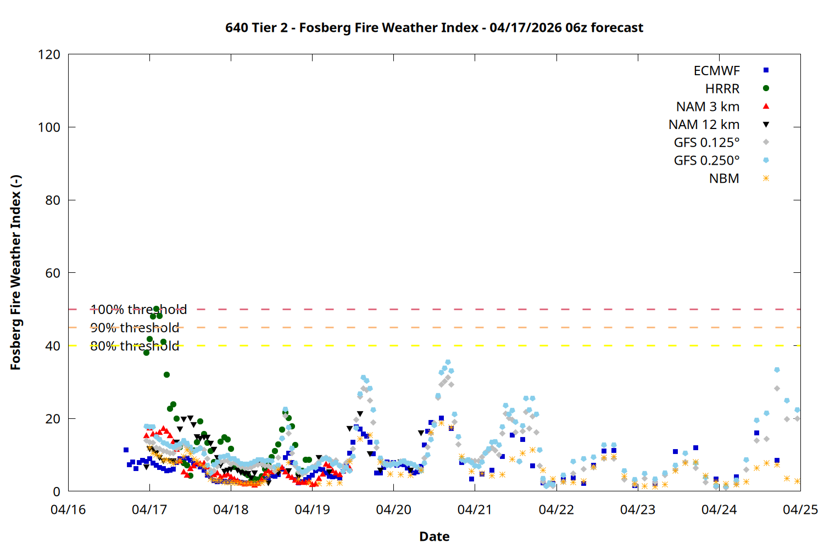Click the 80% threshold label
Viewport: 824px width, 549px height.
point(135,346)
